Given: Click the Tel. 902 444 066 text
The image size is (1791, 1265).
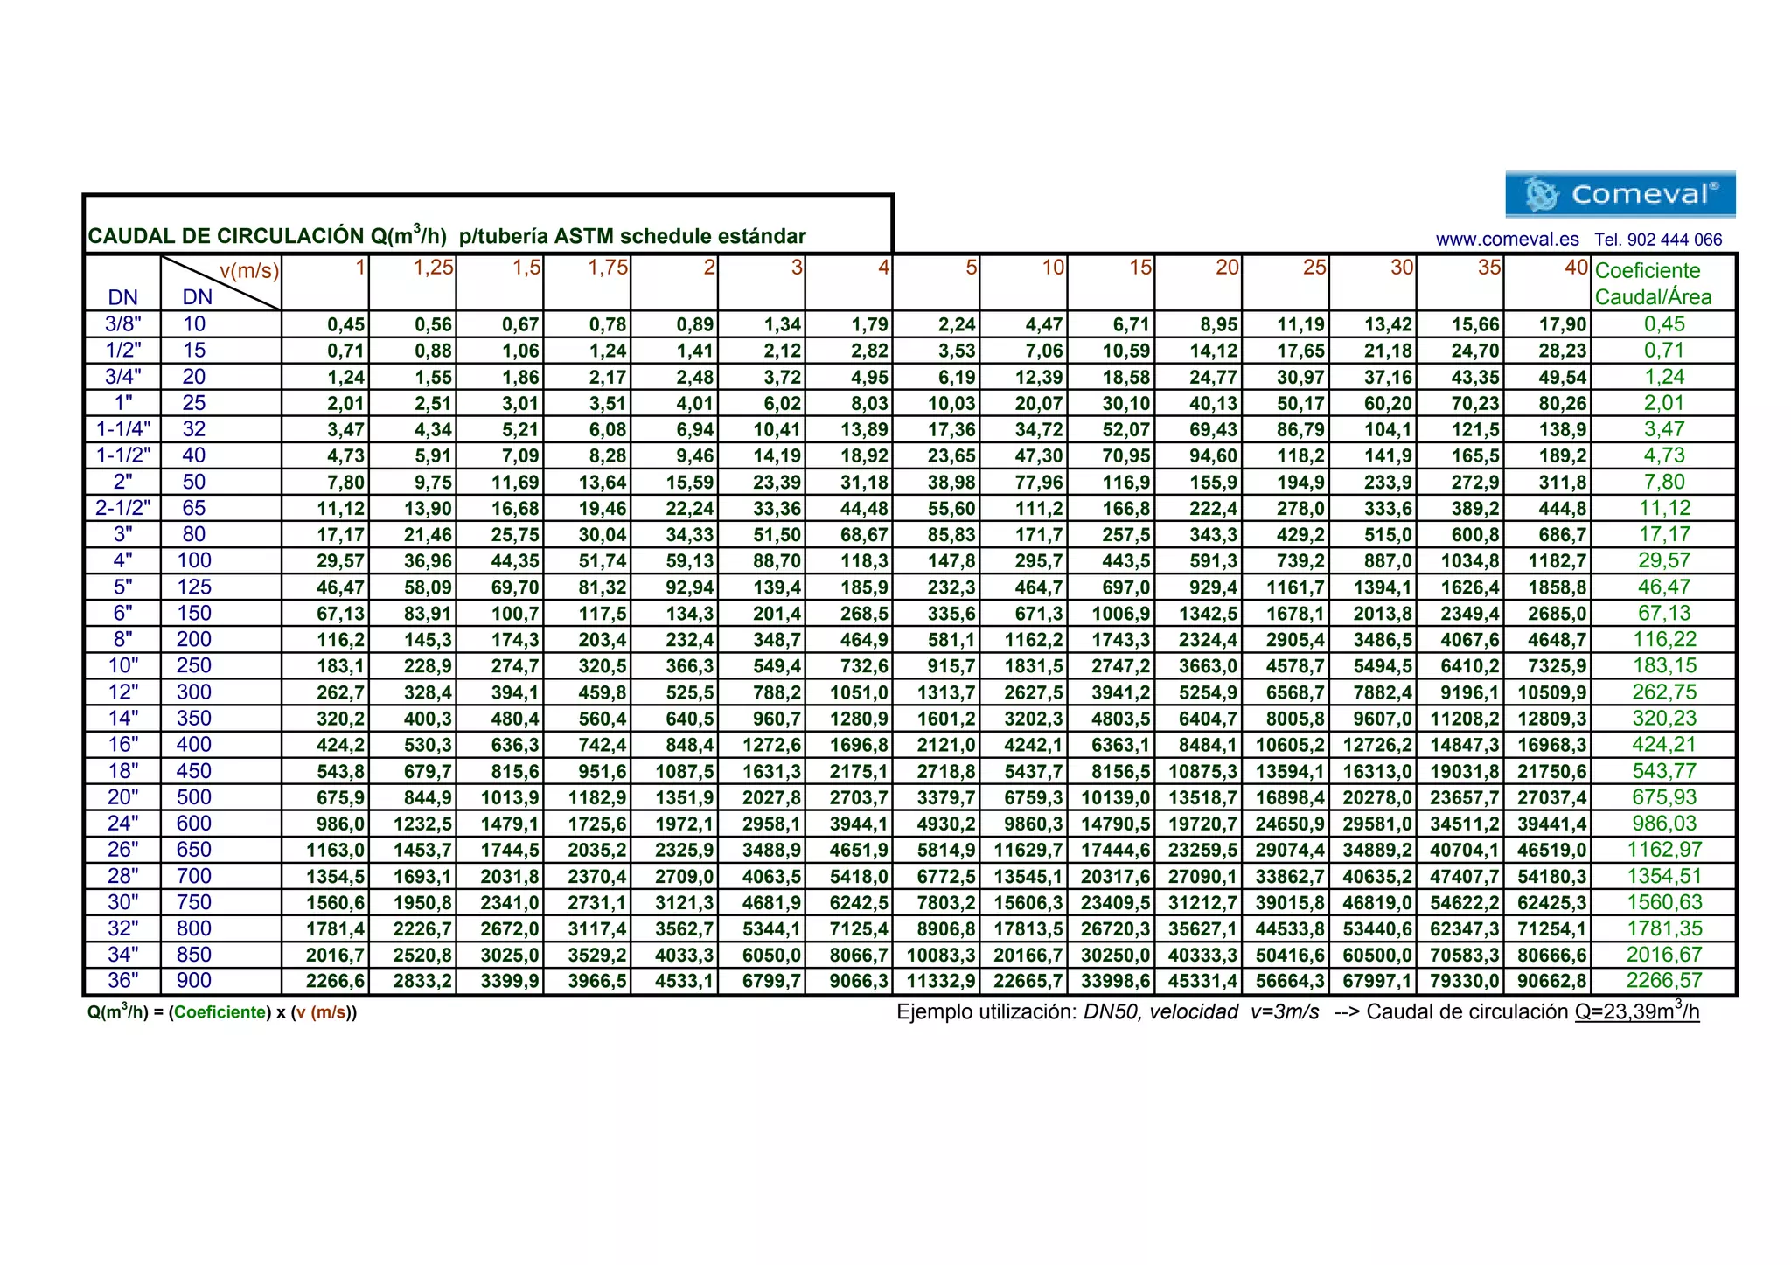Looking at the screenshot, I should click(1657, 240).
